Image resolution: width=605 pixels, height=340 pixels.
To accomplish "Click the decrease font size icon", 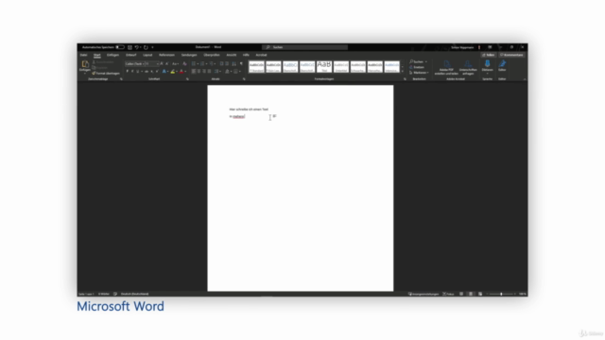I will click(166, 63).
